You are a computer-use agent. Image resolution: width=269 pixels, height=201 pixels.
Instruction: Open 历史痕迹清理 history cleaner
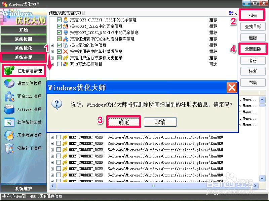23,135
